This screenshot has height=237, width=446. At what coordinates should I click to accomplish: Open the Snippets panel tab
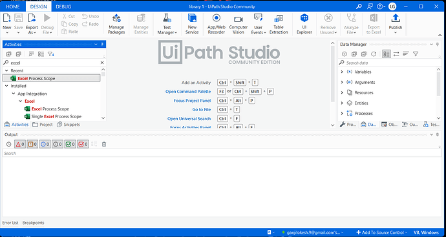[69, 125]
